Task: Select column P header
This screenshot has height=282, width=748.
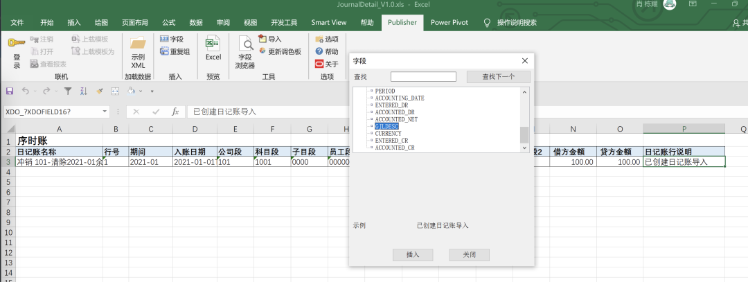Action: pyautogui.click(x=684, y=129)
